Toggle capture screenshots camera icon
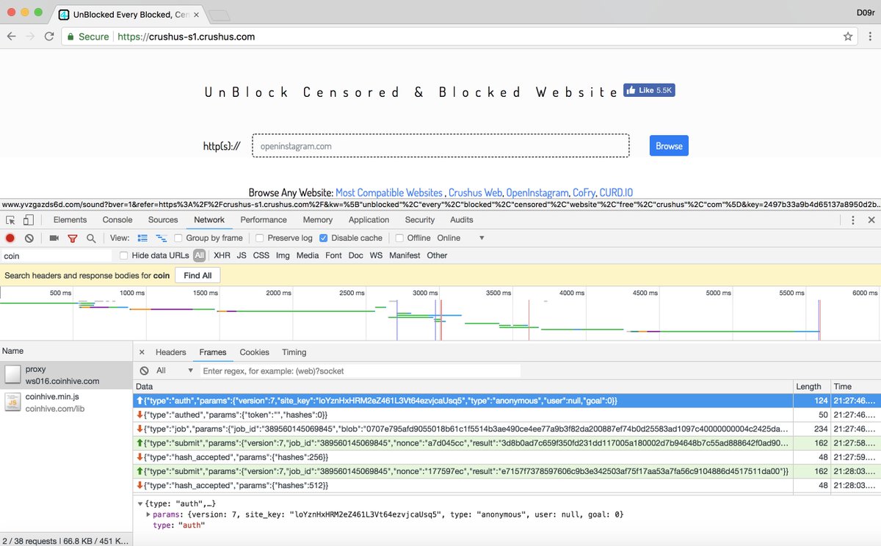881x546 pixels. tap(54, 238)
